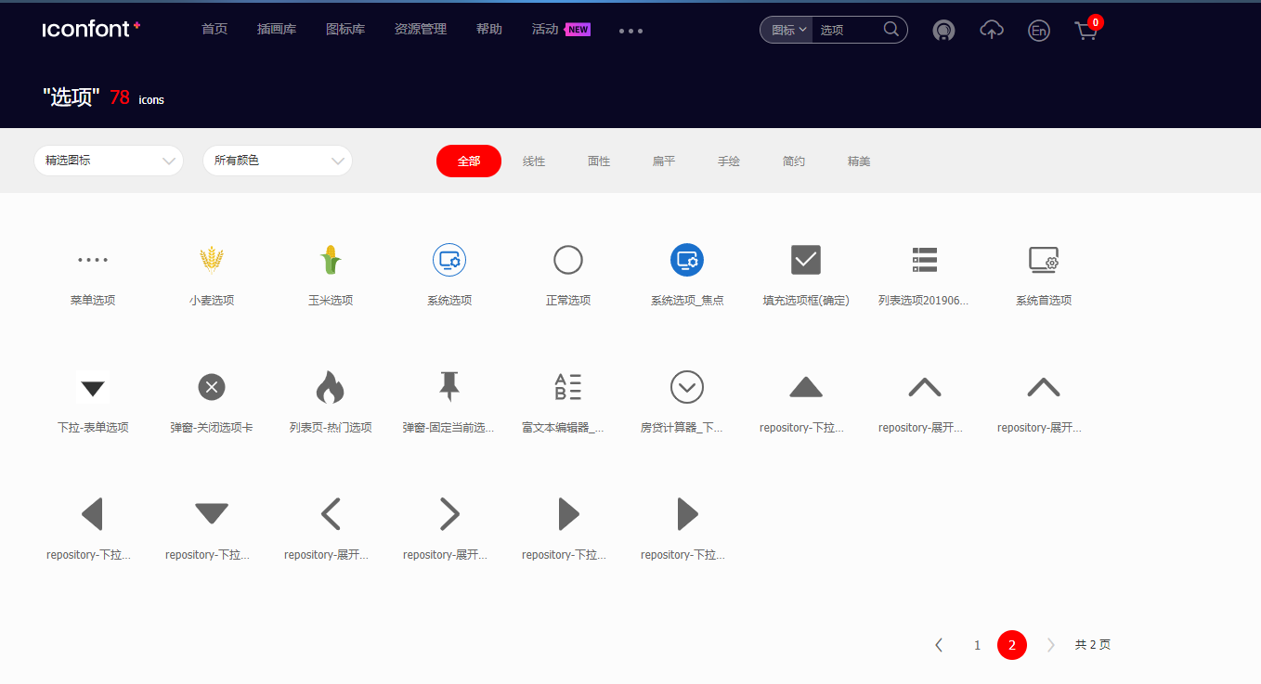The height and width of the screenshot is (684, 1261).
Task: Go to previous page with left arrow
Action: 939,645
